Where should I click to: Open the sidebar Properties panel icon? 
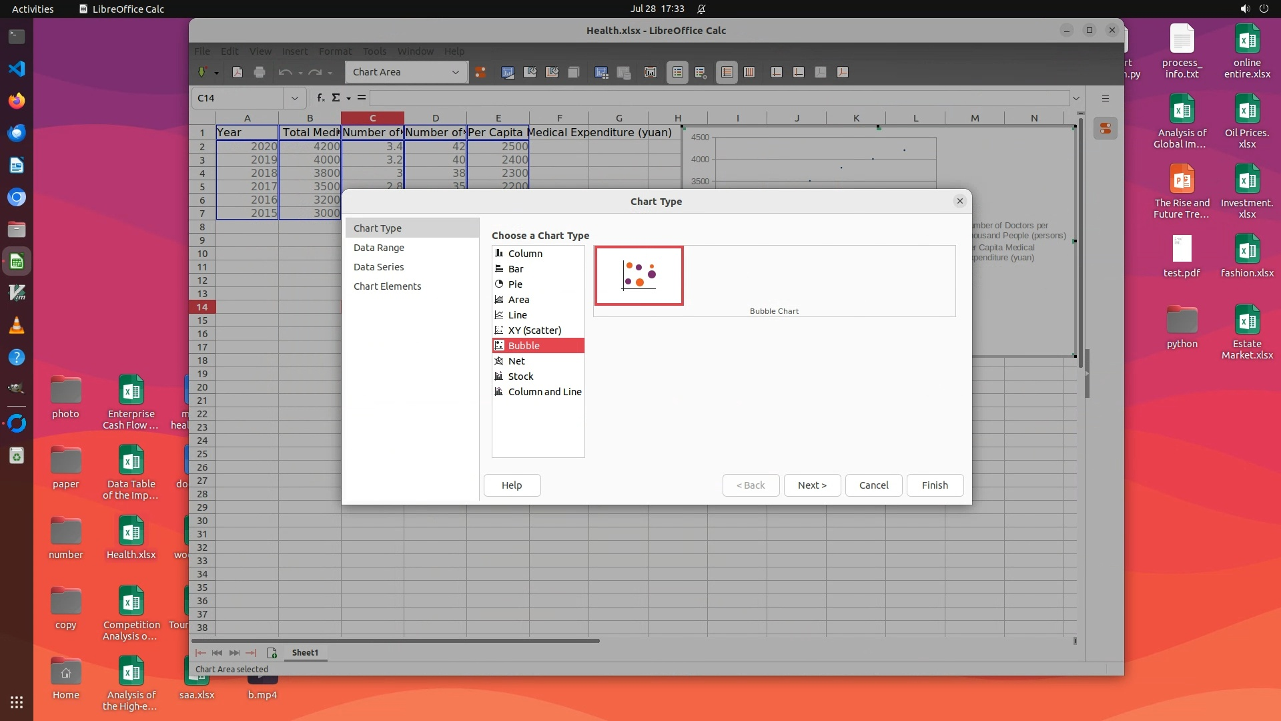pyautogui.click(x=1106, y=129)
